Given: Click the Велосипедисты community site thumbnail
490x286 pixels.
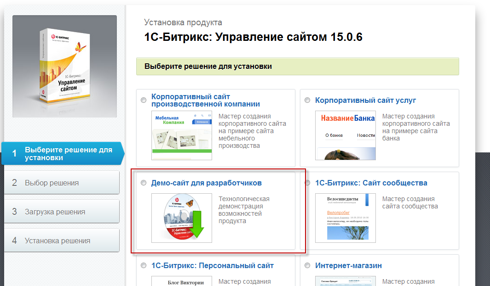Looking at the screenshot, I should click(346, 218).
